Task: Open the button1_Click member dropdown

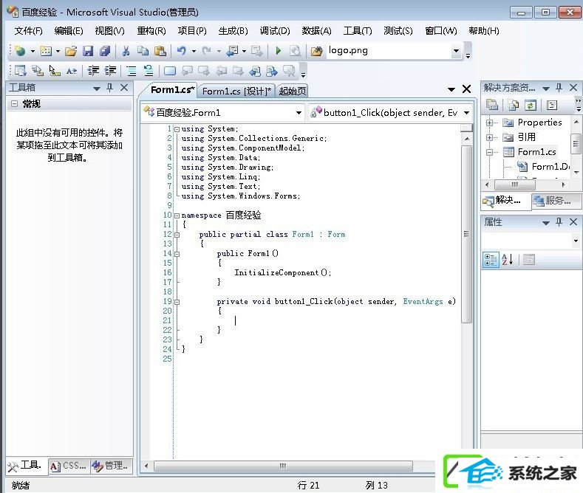Action: click(x=467, y=112)
